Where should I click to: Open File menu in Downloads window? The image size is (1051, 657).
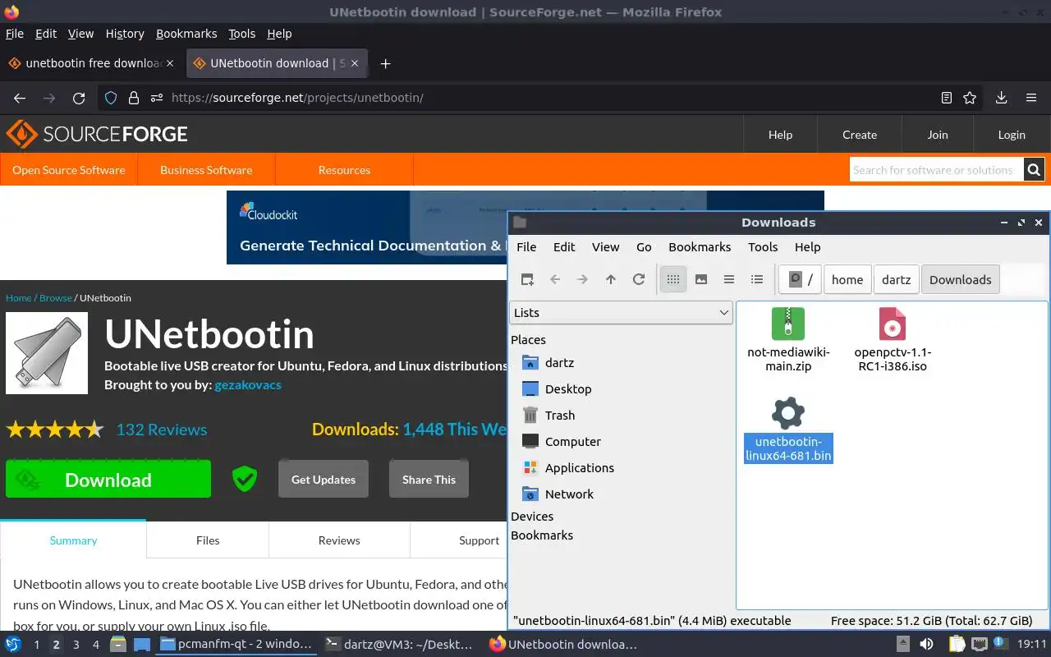click(x=526, y=247)
